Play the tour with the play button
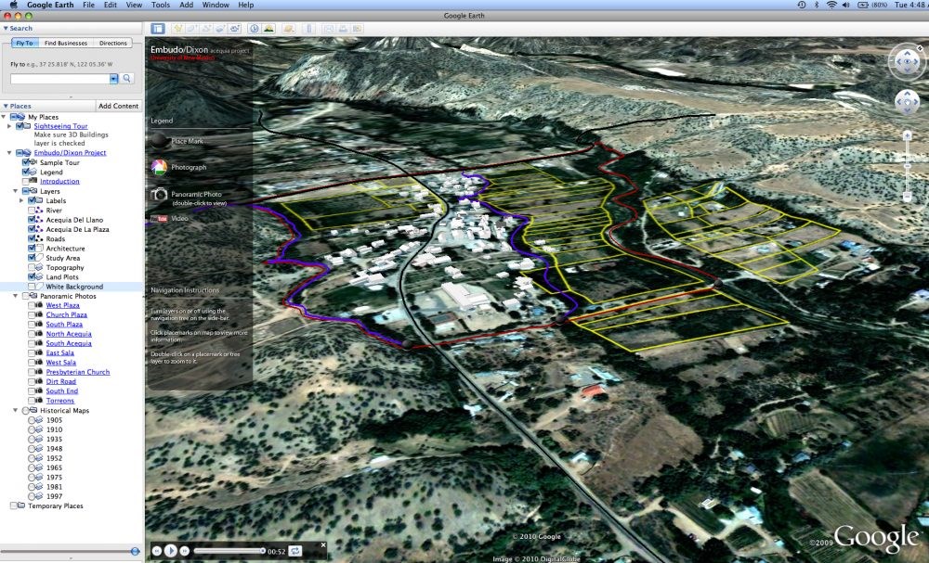The width and height of the screenshot is (929, 563). click(170, 551)
